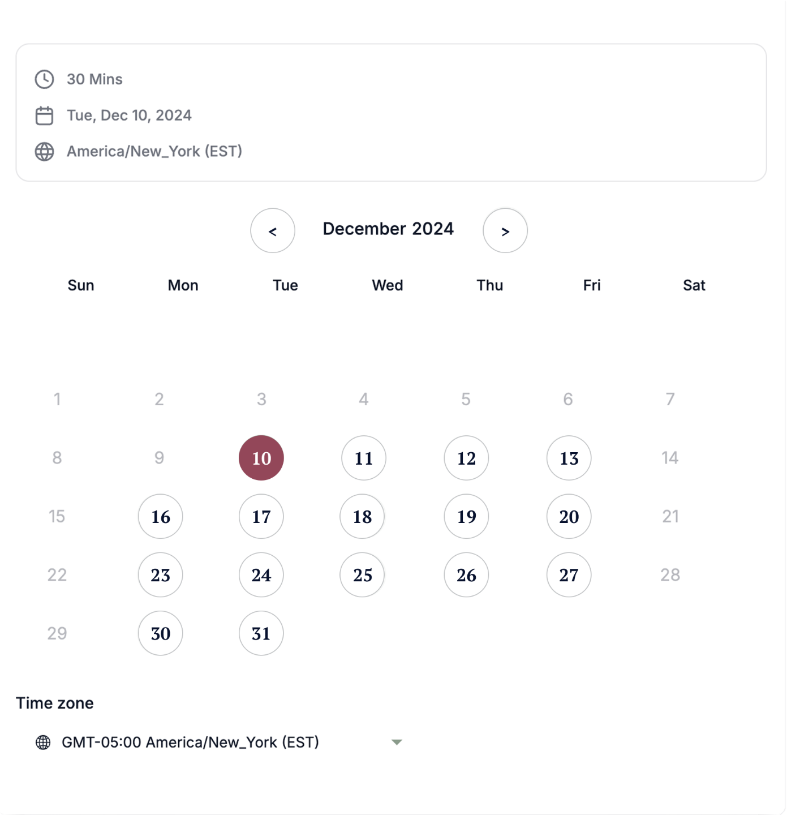Select December 25 on the calendar
787x815 pixels.
point(362,574)
